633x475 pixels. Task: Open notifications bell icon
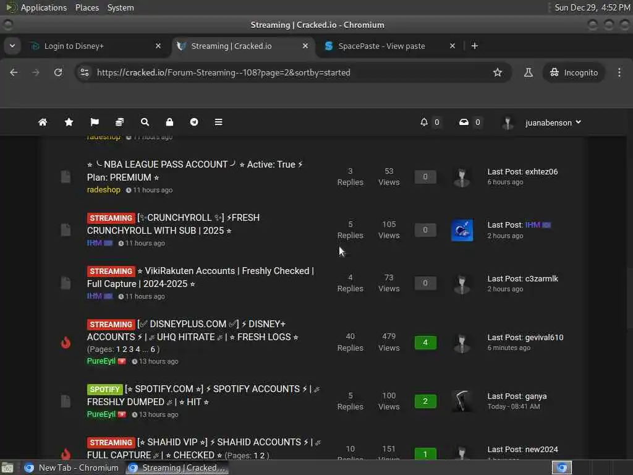coord(424,122)
